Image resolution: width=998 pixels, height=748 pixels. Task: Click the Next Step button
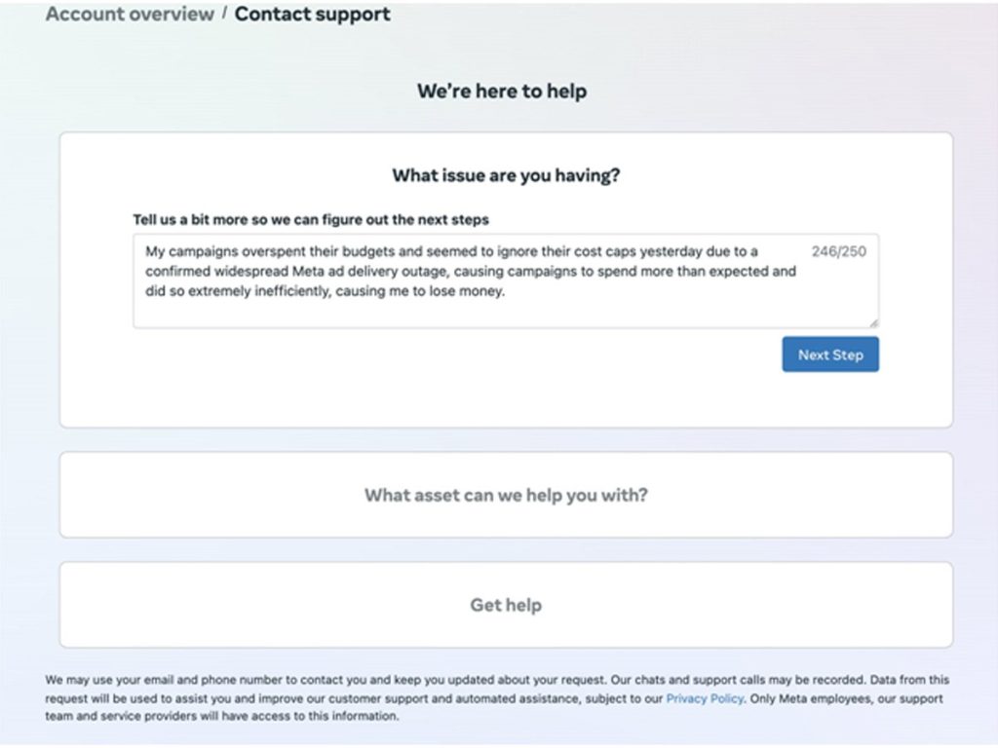[x=829, y=355]
